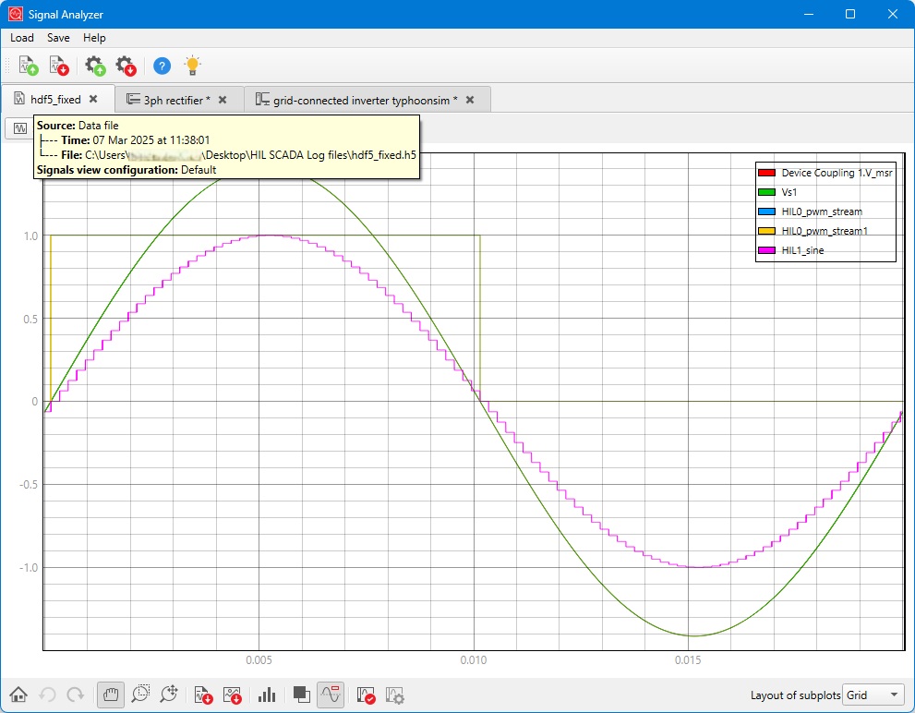Click the save data file icon
The height and width of the screenshot is (713, 915).
[59, 66]
